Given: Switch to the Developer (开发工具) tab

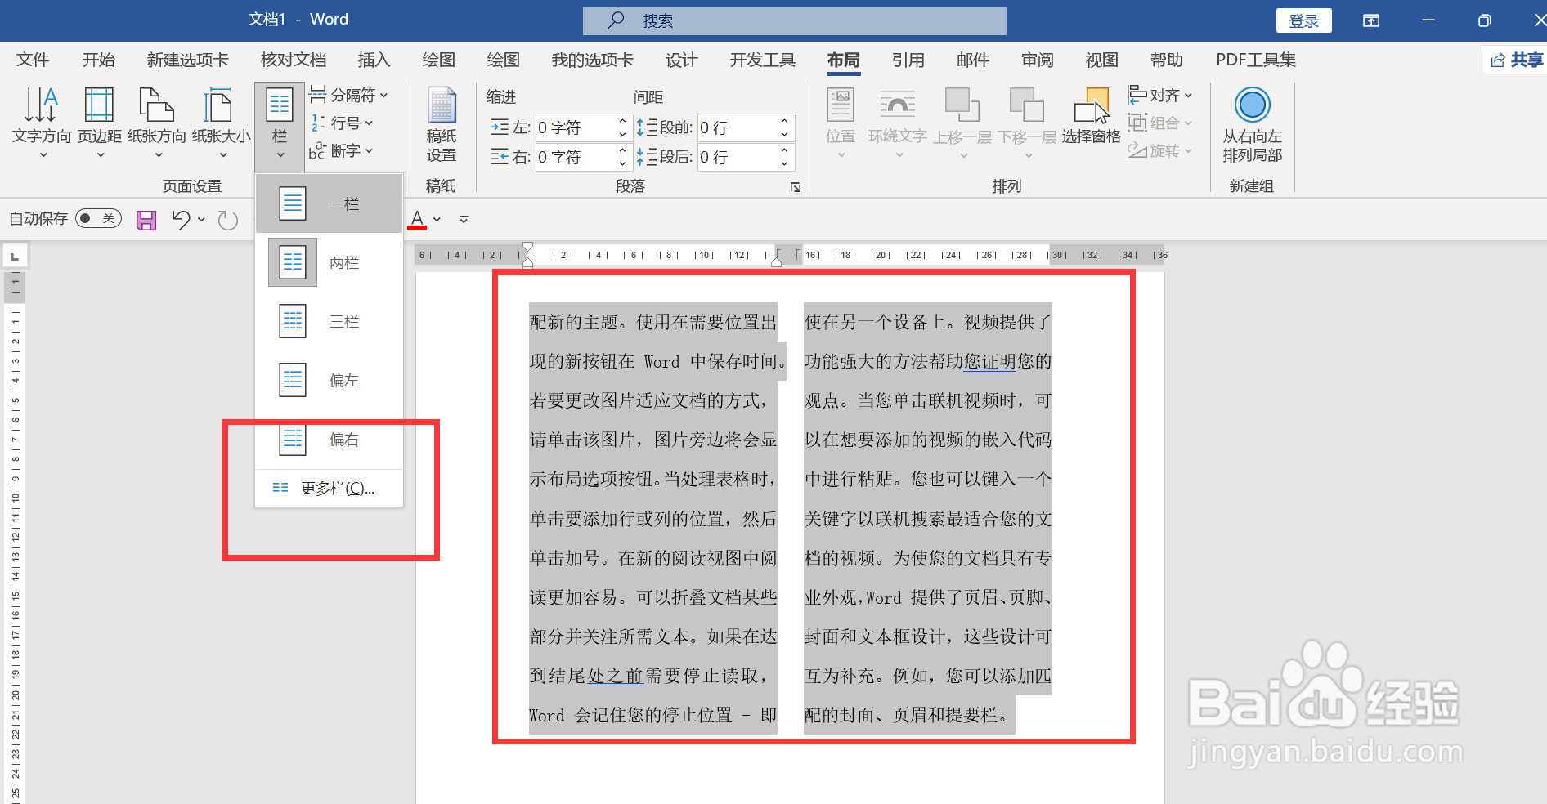Looking at the screenshot, I should (762, 60).
